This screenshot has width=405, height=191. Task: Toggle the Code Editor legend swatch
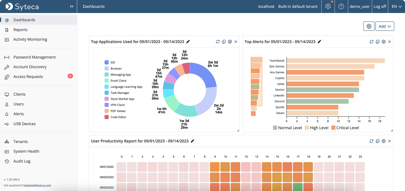[x=107, y=117]
